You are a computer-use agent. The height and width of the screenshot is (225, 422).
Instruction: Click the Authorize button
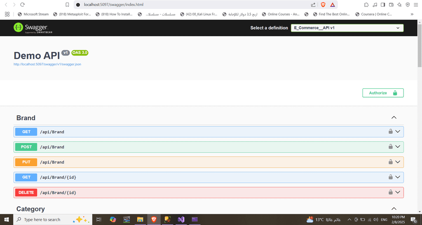click(x=383, y=93)
